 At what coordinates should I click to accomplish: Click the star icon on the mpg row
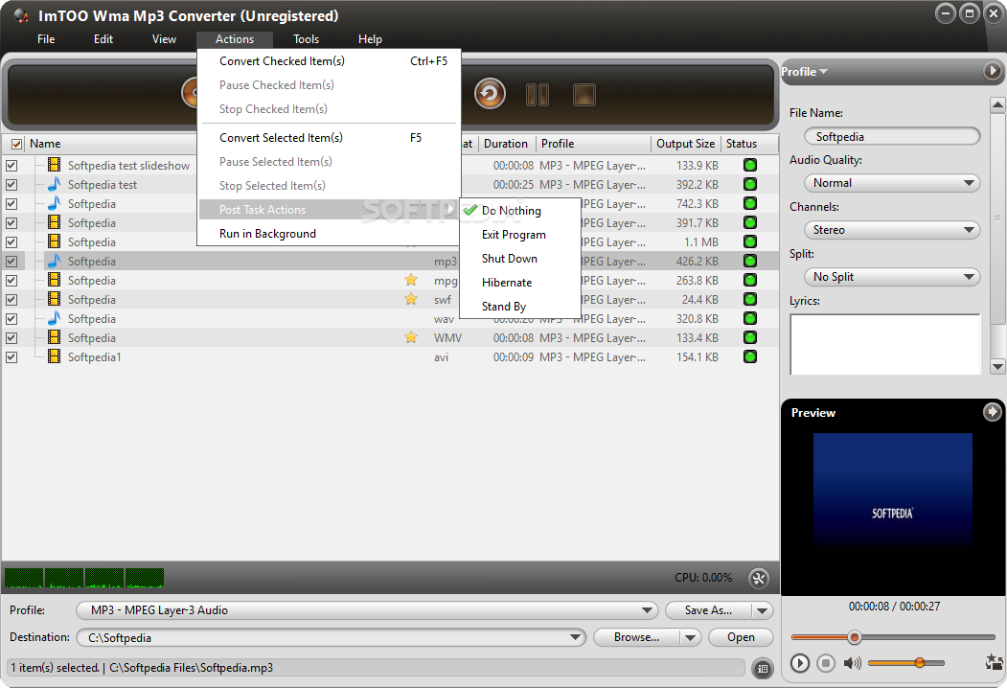pos(411,280)
